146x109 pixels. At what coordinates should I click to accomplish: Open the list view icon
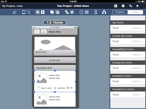coord(87,12)
